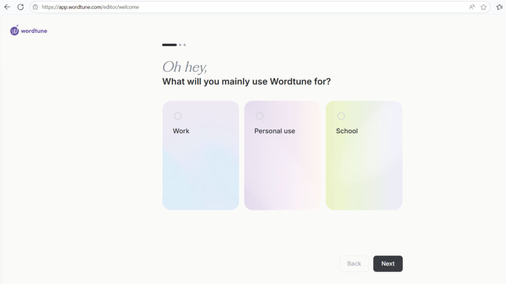Click the Back button

(354, 264)
